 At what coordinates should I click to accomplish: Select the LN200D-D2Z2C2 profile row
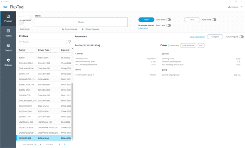click(44, 133)
